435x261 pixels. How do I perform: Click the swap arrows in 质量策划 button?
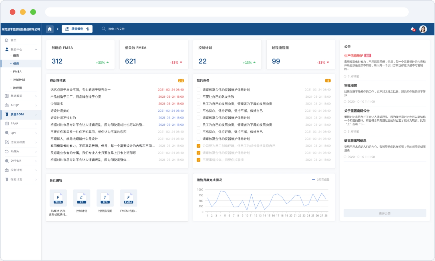coord(88,29)
